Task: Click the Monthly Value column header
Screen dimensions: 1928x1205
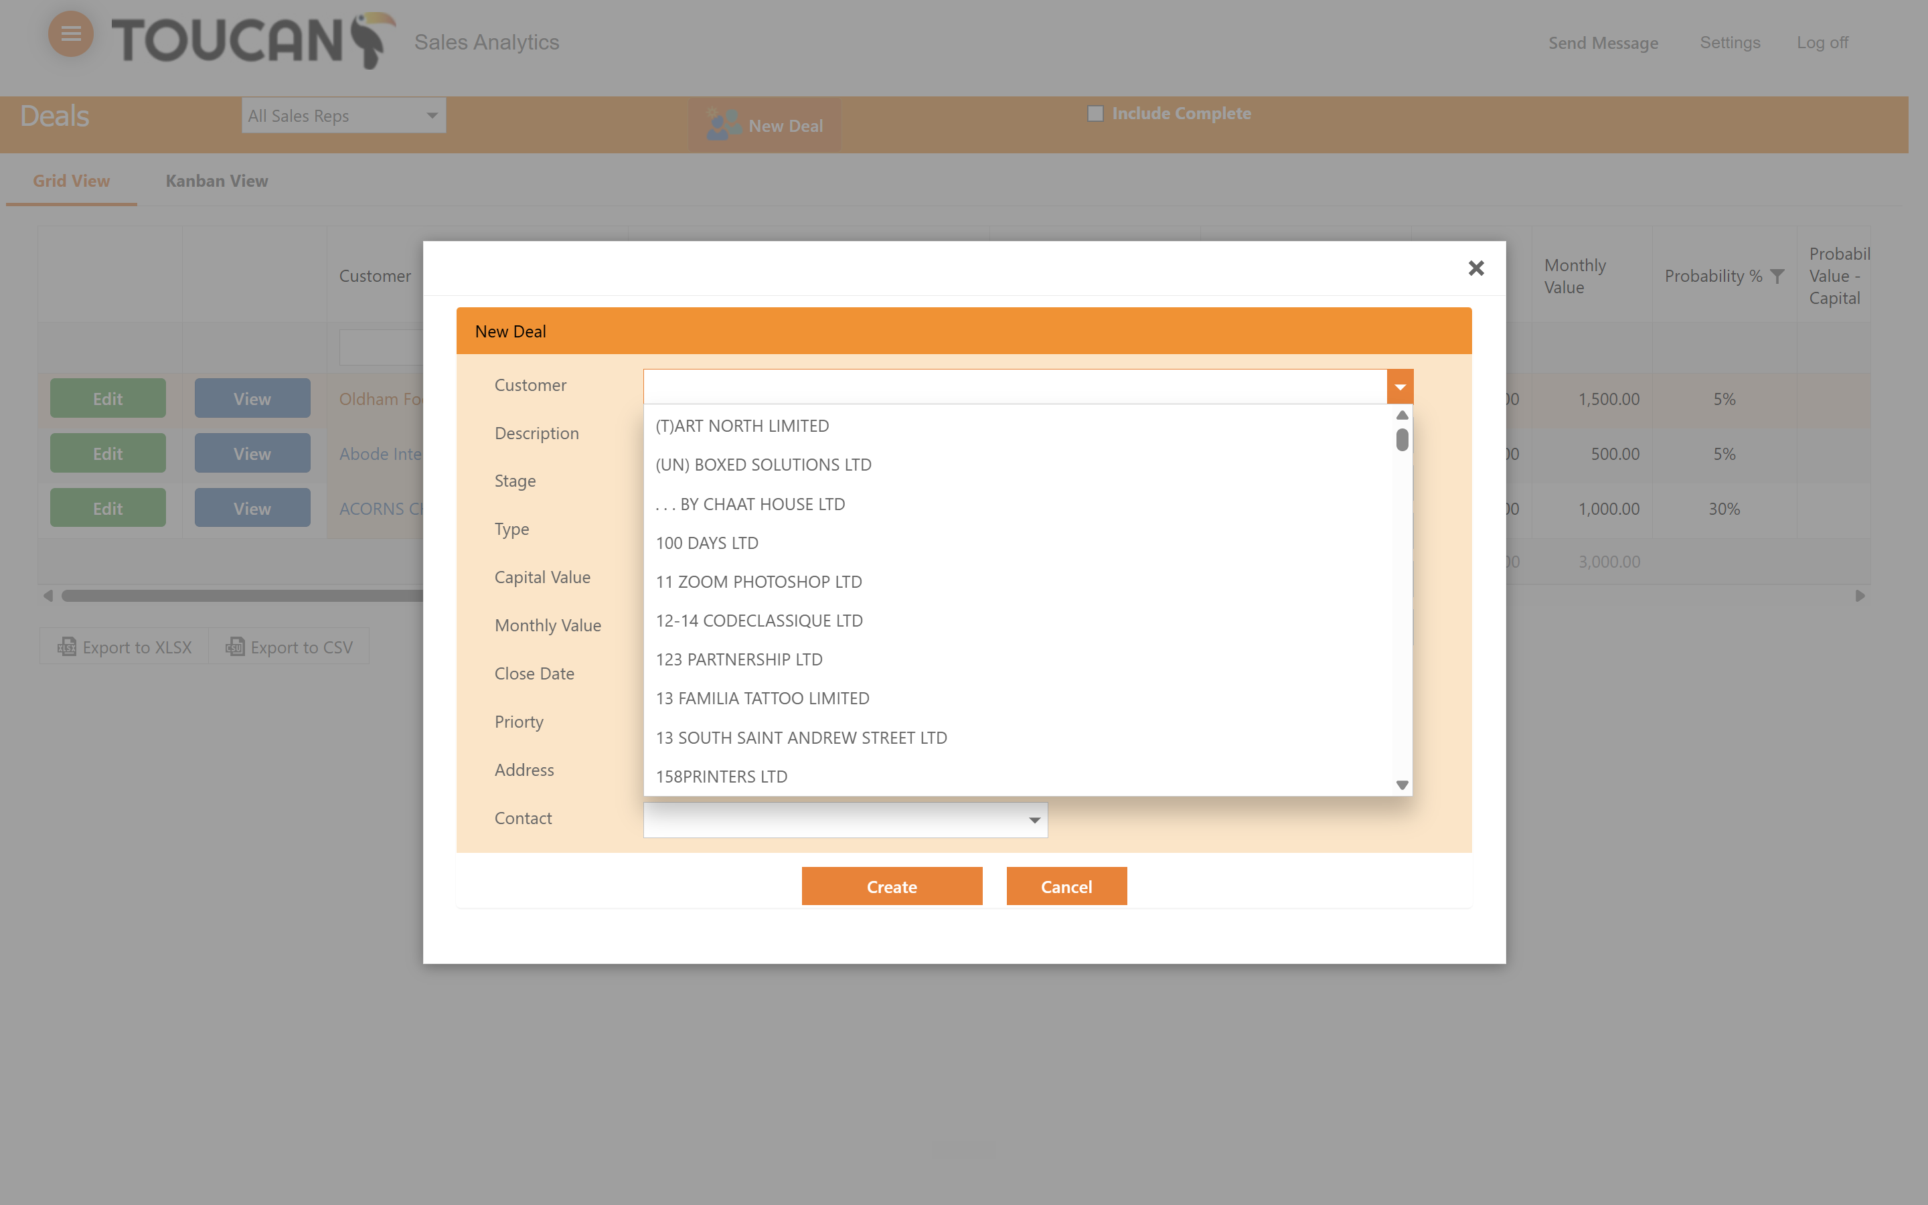Action: click(1591, 276)
